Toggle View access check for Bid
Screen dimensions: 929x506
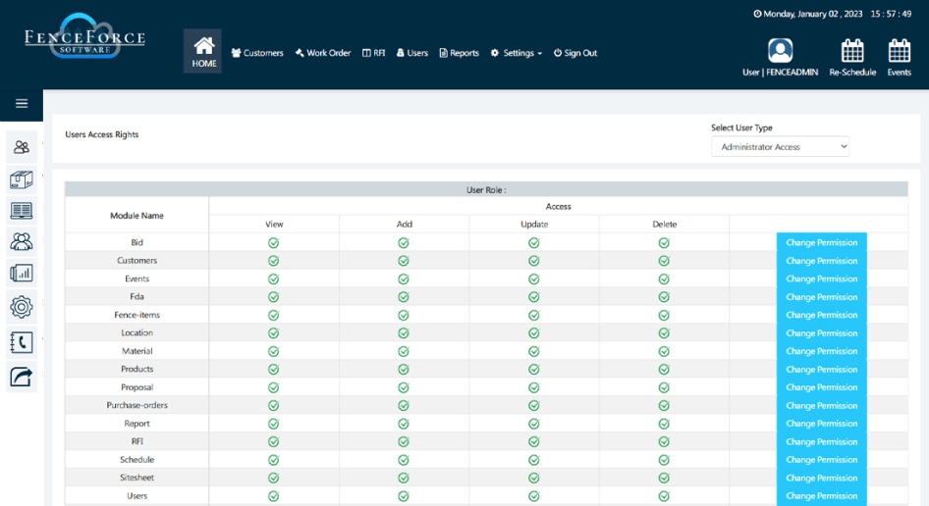coord(274,242)
